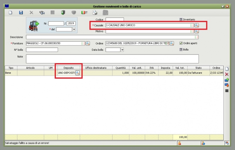
Task: Click the binoculars search icon in toolbar
Action: pos(42,13)
